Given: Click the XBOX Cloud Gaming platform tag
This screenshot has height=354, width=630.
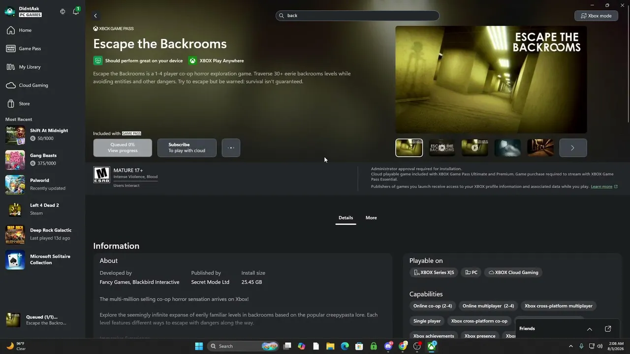Looking at the screenshot, I should coord(513,272).
